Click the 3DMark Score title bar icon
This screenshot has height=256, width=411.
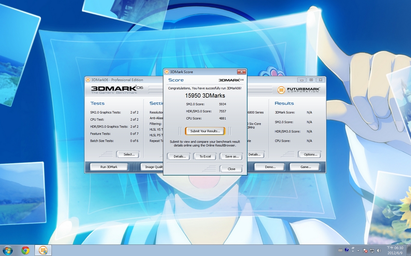click(167, 72)
